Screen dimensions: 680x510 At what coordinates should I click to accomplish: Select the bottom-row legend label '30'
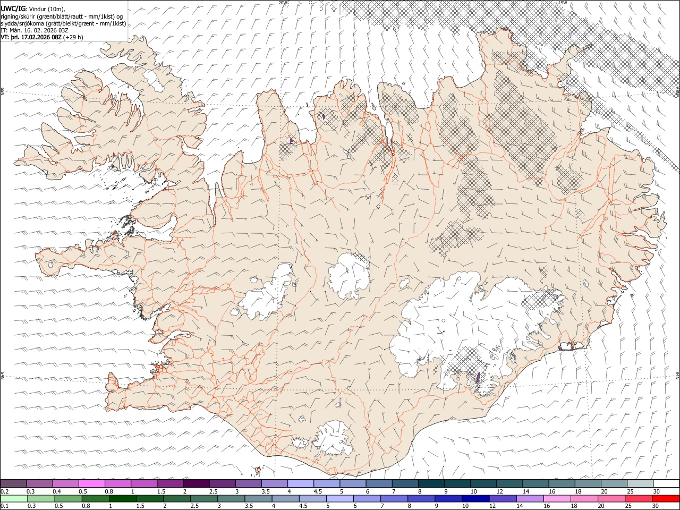tap(656, 506)
